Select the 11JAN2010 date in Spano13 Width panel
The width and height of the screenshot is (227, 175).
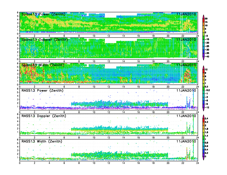point(186,65)
